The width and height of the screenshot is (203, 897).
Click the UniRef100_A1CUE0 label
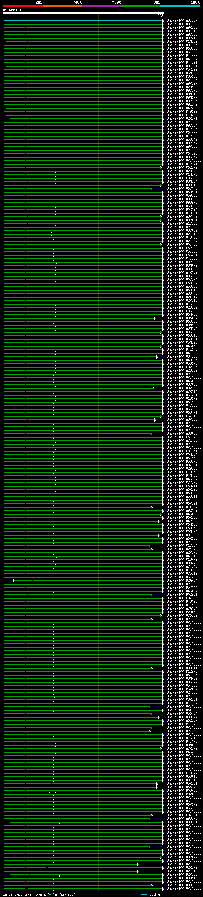click(182, 224)
